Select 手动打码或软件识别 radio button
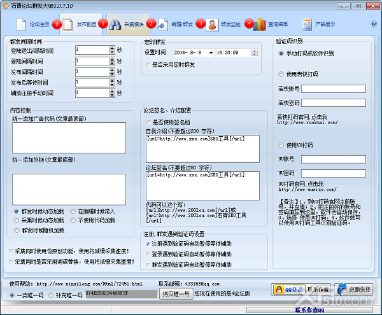 281,53
